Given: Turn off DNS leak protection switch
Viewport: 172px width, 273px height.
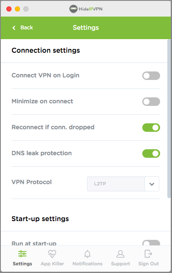Looking at the screenshot, I should click(x=151, y=154).
